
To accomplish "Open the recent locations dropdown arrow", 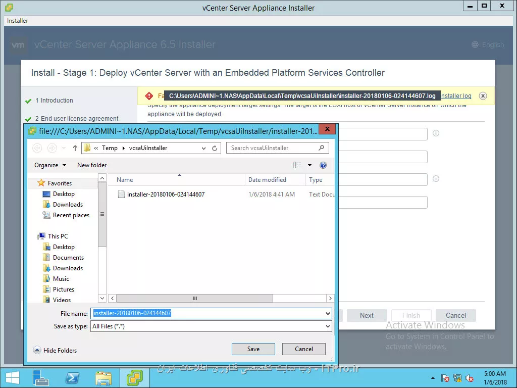I will [64, 148].
